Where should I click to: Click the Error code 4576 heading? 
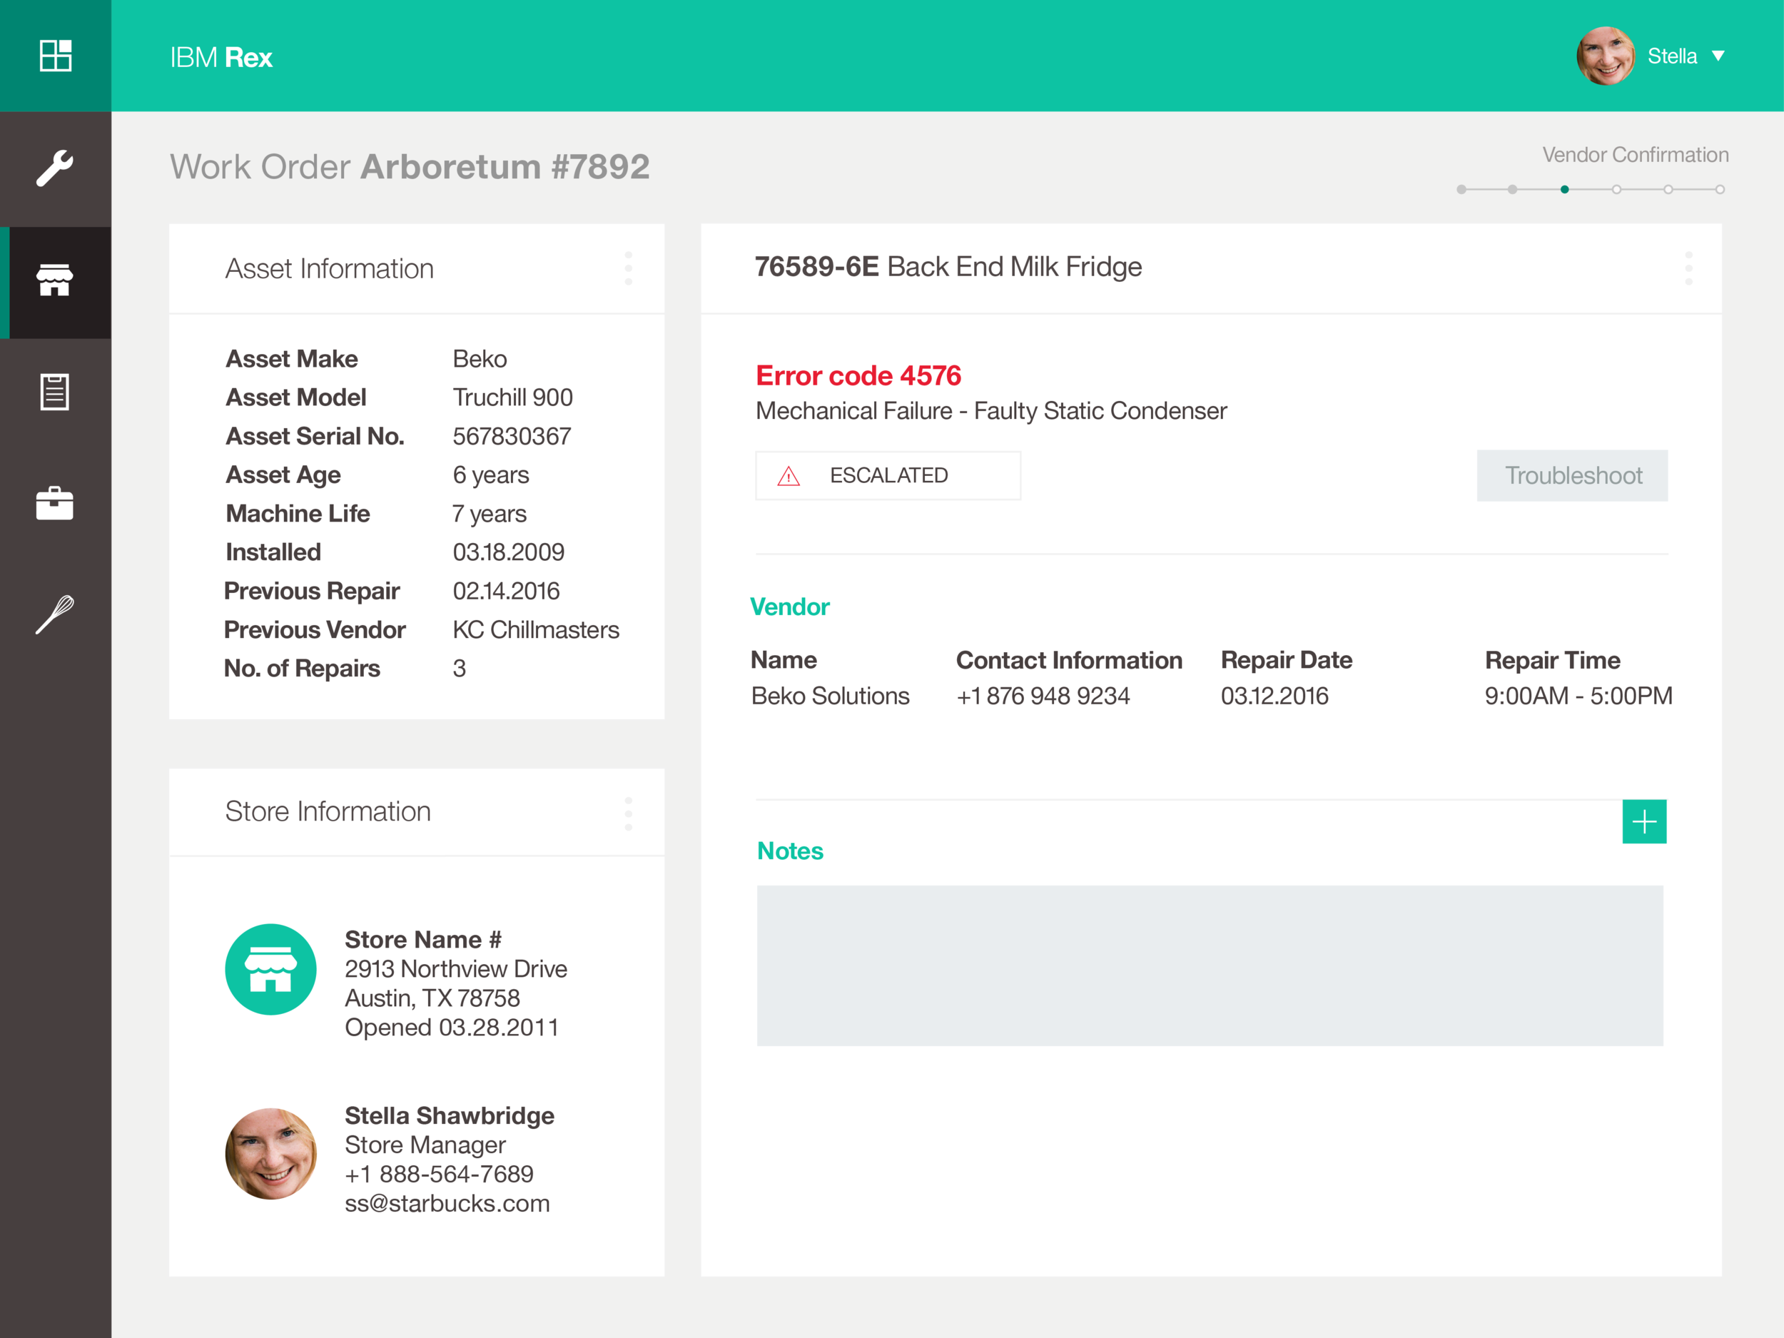point(858,376)
